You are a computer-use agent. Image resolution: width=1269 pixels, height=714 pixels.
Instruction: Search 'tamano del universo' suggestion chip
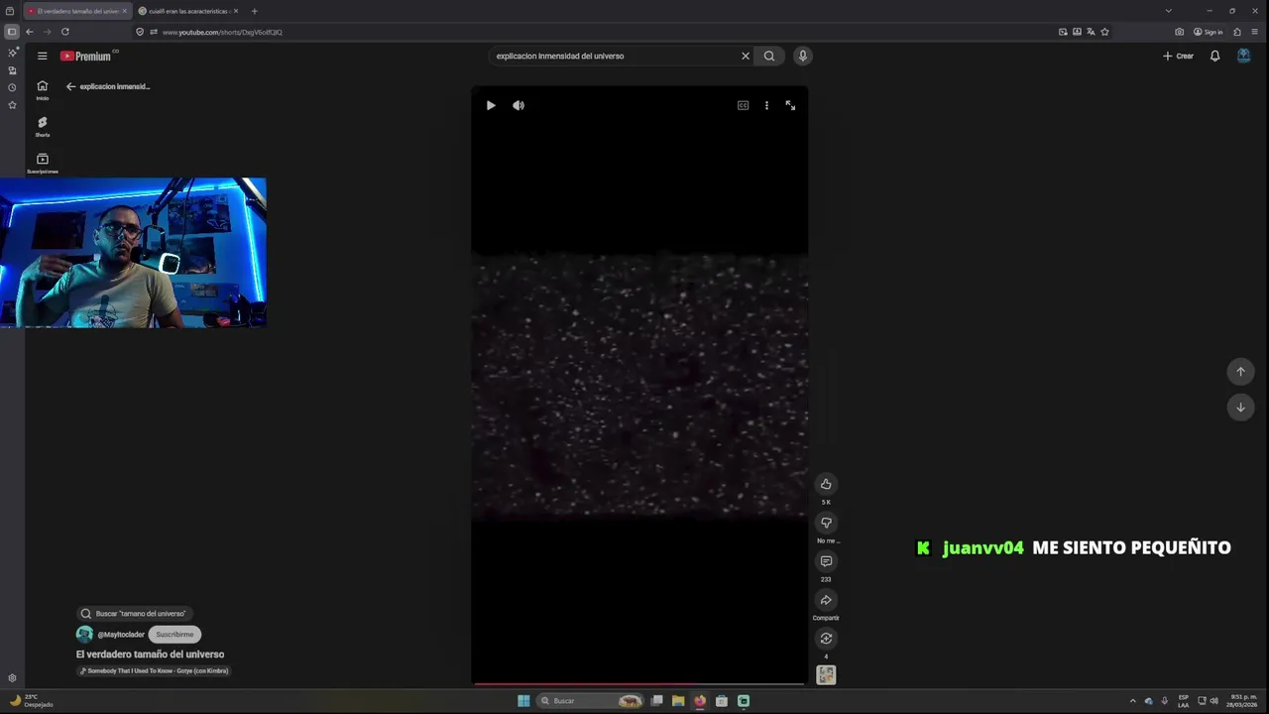click(134, 614)
